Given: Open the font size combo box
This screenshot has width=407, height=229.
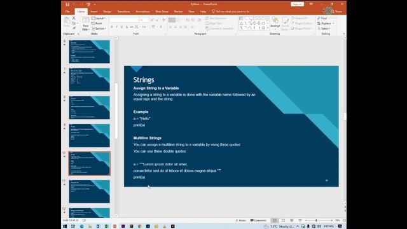Looking at the screenshot, I should pyautogui.click(x=144, y=20).
